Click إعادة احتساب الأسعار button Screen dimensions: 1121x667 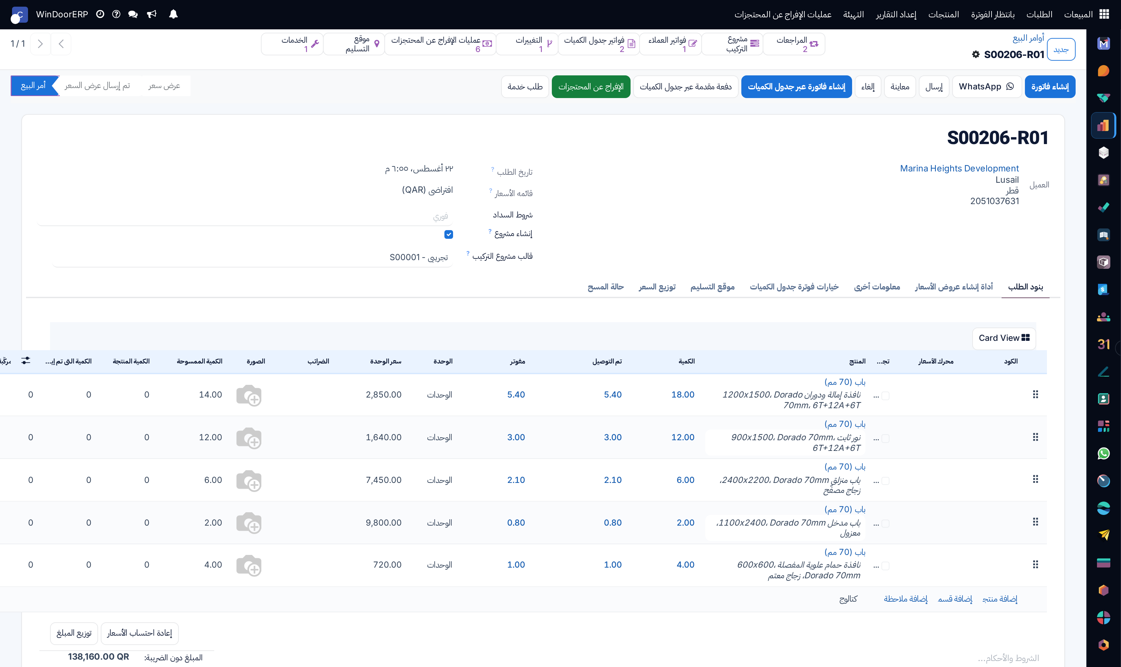click(x=139, y=633)
